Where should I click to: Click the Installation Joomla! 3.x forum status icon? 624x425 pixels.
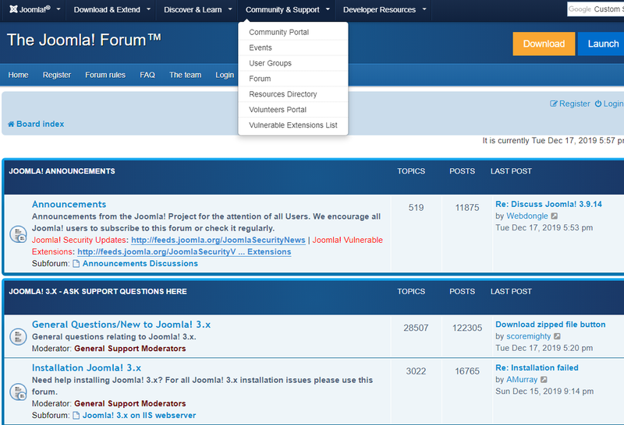18,392
